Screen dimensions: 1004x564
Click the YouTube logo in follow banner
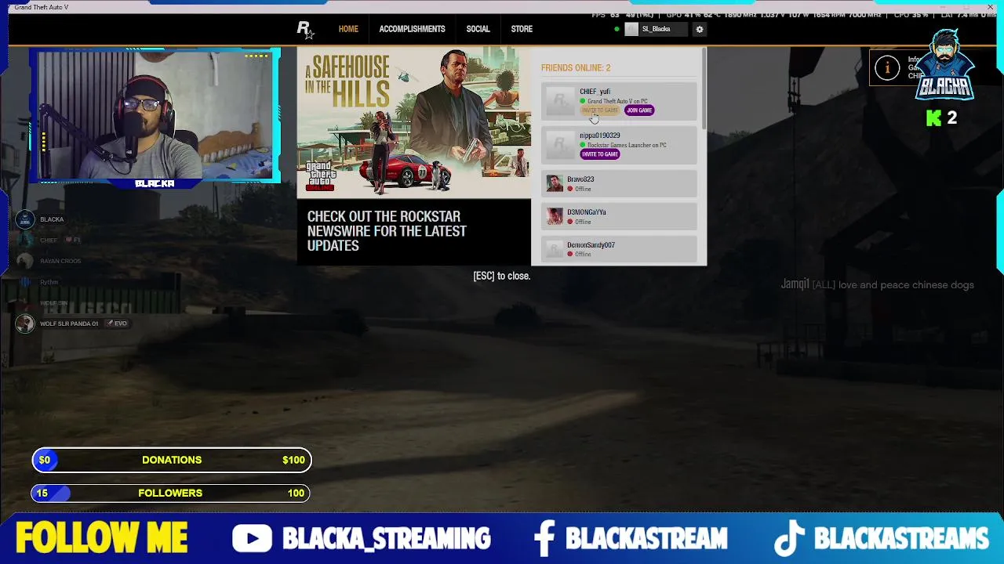[252, 539]
